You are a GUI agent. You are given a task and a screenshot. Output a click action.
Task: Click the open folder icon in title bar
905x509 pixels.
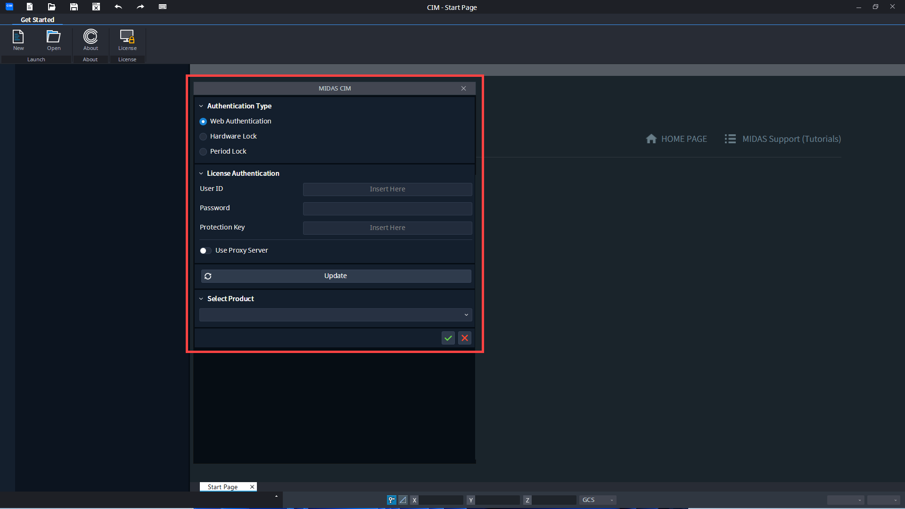coord(52,7)
